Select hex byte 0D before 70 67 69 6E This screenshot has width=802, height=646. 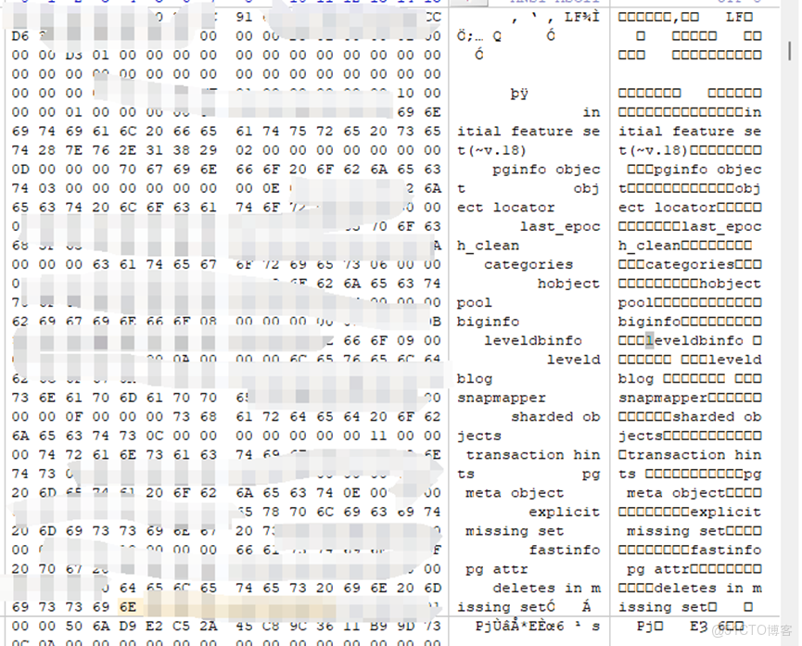coord(20,169)
